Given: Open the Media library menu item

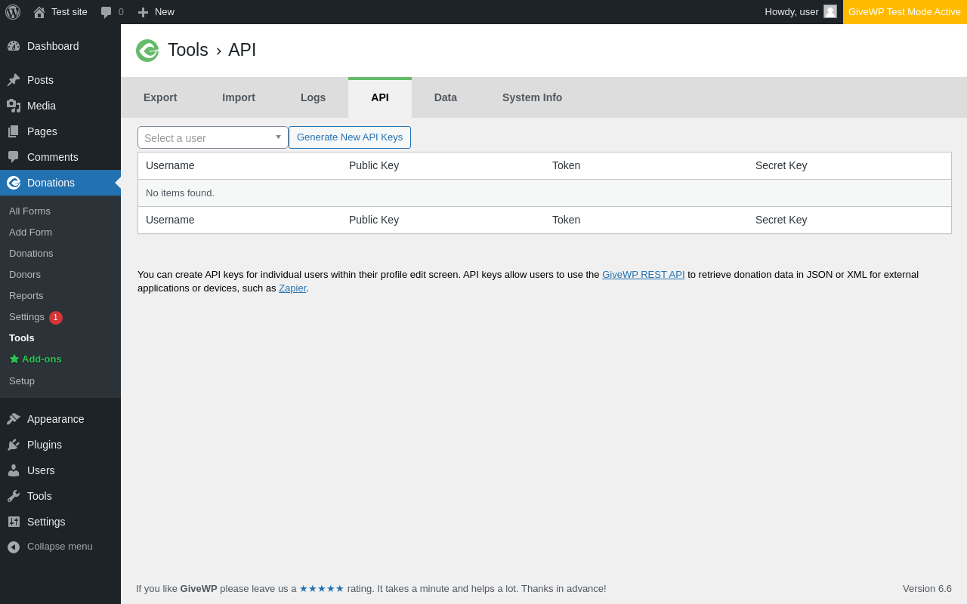Looking at the screenshot, I should (x=42, y=106).
